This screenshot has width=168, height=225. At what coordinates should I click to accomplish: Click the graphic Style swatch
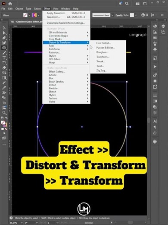(132, 15)
